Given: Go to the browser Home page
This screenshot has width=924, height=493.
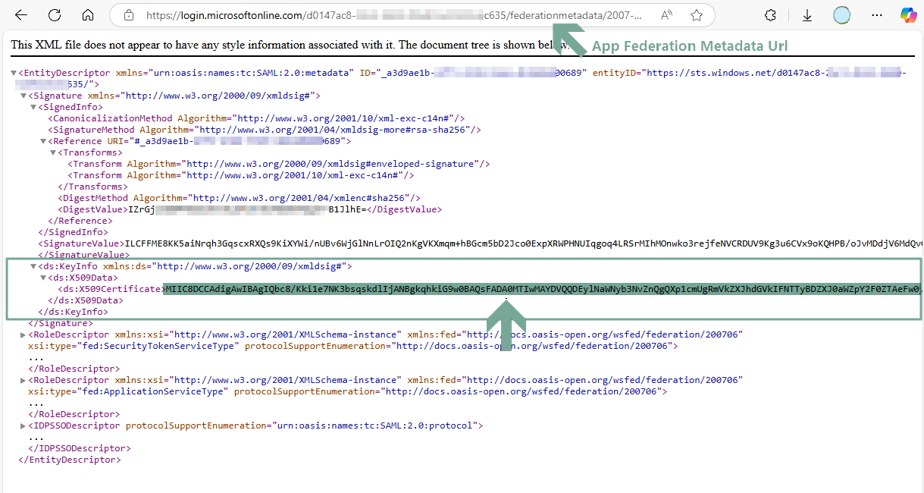Looking at the screenshot, I should point(88,15).
